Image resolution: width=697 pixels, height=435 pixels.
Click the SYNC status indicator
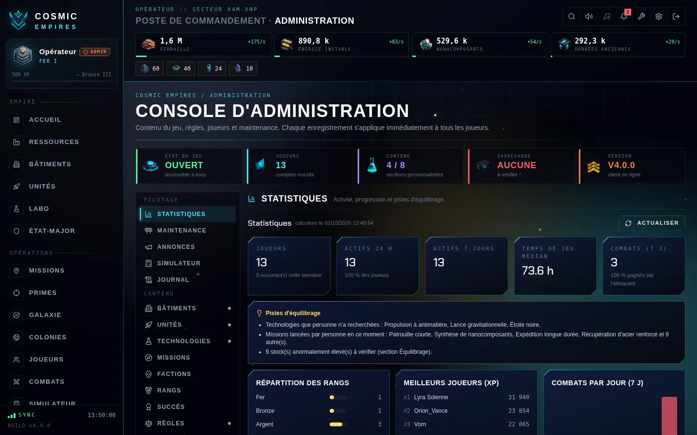pyautogui.click(x=22, y=415)
